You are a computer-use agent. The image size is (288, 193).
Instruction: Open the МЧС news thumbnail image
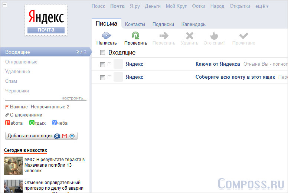click(13, 166)
